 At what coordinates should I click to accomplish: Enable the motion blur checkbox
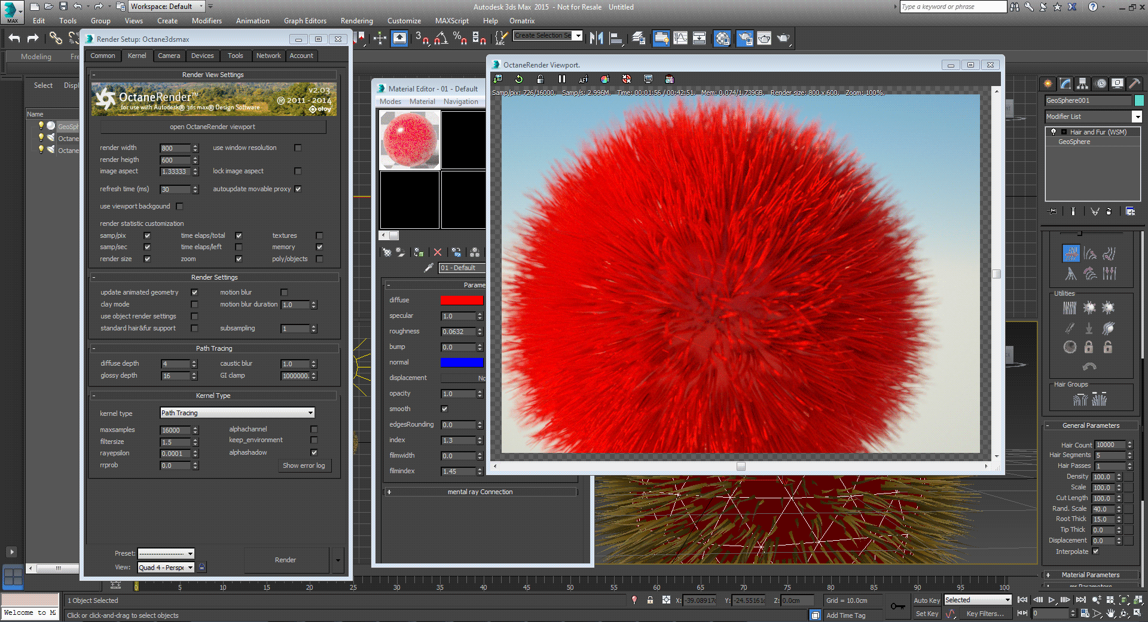(284, 292)
